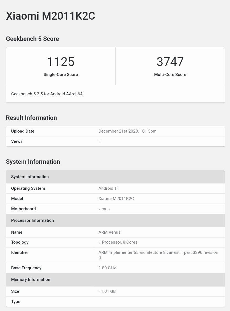
Task: Click the ARM implementer identifier text
Action: pyautogui.click(x=158, y=252)
